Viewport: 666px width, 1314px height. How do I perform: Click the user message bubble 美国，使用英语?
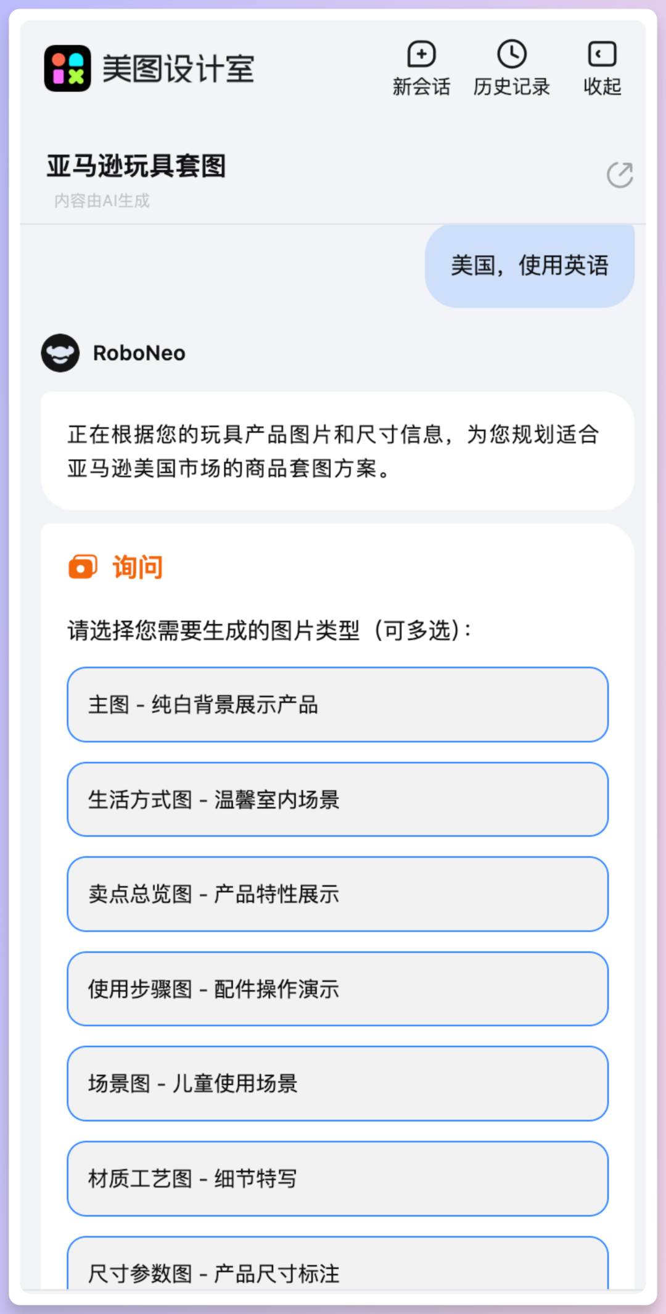pyautogui.click(x=529, y=265)
